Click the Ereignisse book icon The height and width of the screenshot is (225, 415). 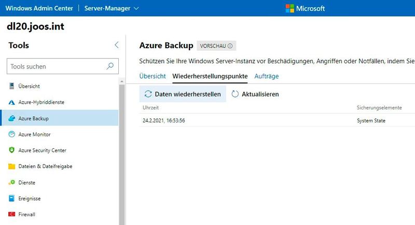tap(11, 198)
